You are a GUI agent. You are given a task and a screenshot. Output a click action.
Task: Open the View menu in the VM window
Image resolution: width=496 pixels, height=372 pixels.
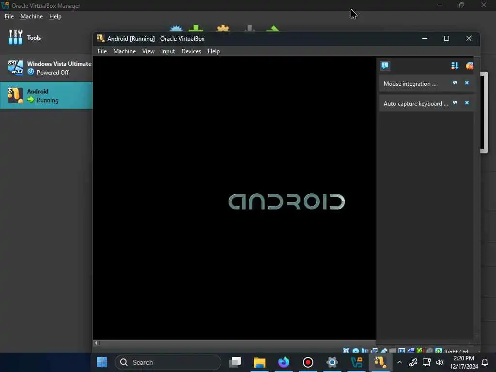(x=148, y=51)
